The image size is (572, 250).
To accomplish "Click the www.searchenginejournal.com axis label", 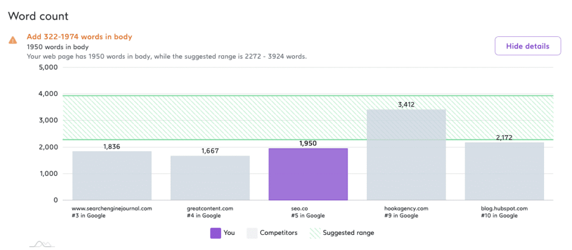I will pos(112,208).
